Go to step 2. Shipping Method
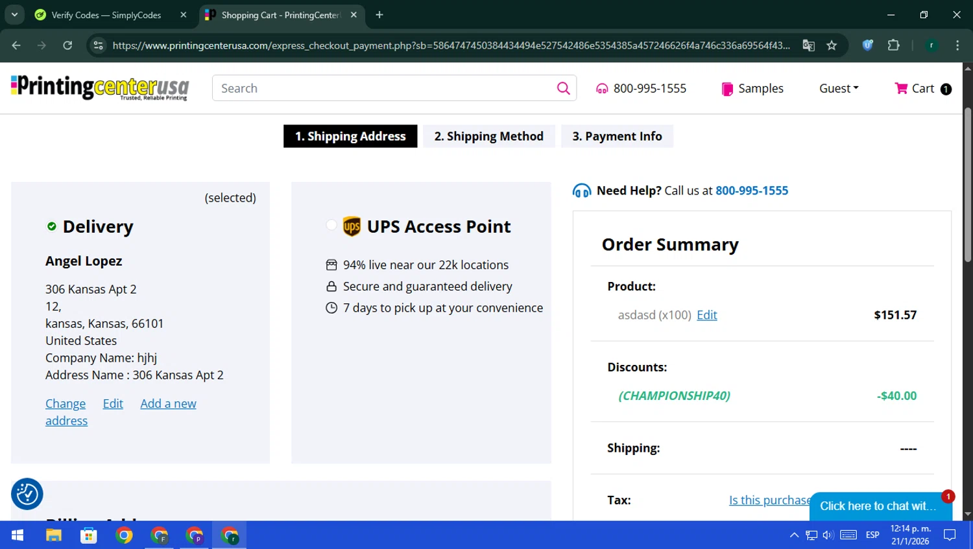Screen dimensions: 973x549 [x=489, y=136]
